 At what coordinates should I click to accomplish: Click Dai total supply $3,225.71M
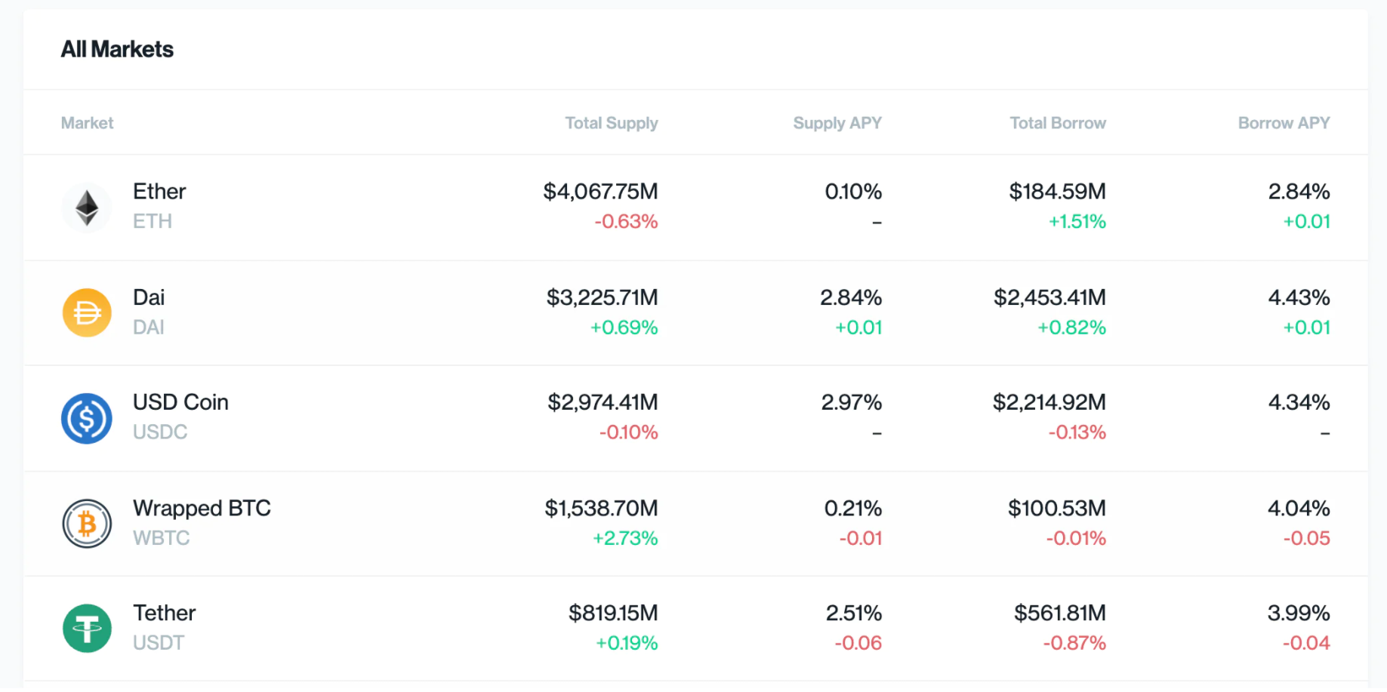point(602,297)
